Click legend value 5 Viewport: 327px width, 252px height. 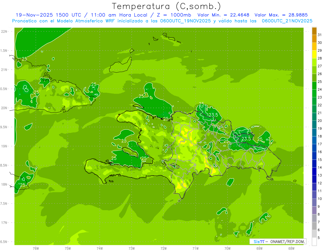coord(319,238)
